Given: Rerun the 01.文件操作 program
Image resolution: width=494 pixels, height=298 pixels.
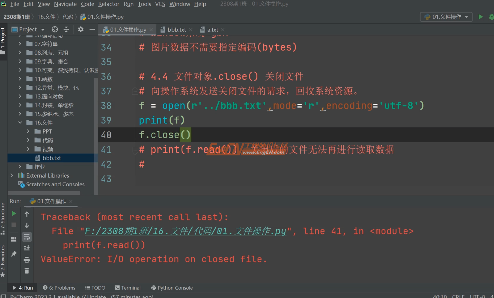Looking at the screenshot, I should point(14,213).
